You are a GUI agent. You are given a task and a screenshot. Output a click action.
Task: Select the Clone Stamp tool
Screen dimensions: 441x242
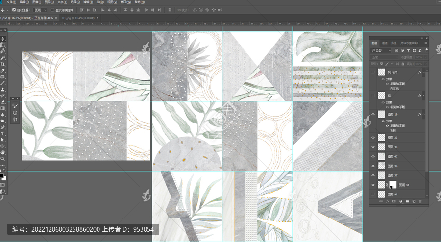(x=3, y=89)
